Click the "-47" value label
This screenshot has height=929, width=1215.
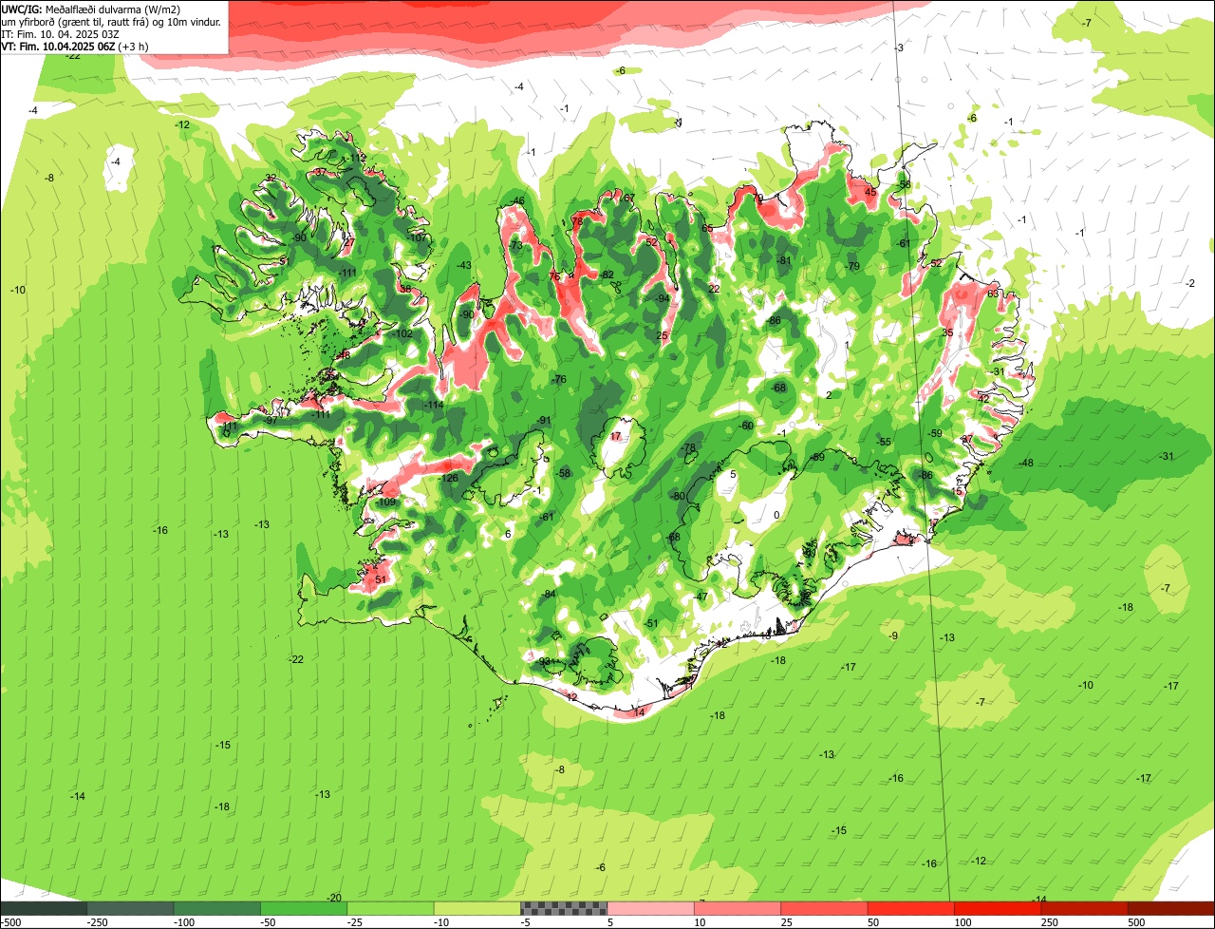701,597
